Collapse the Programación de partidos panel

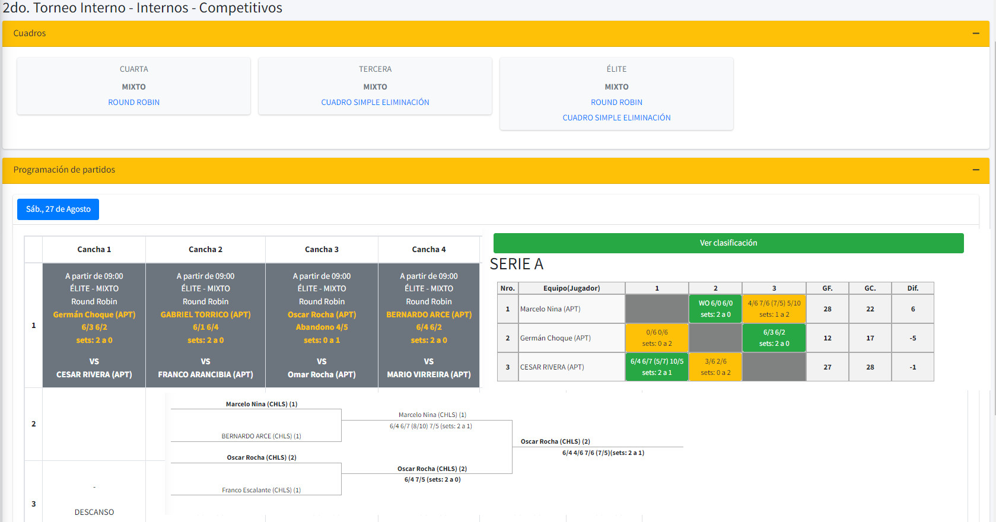pos(975,170)
